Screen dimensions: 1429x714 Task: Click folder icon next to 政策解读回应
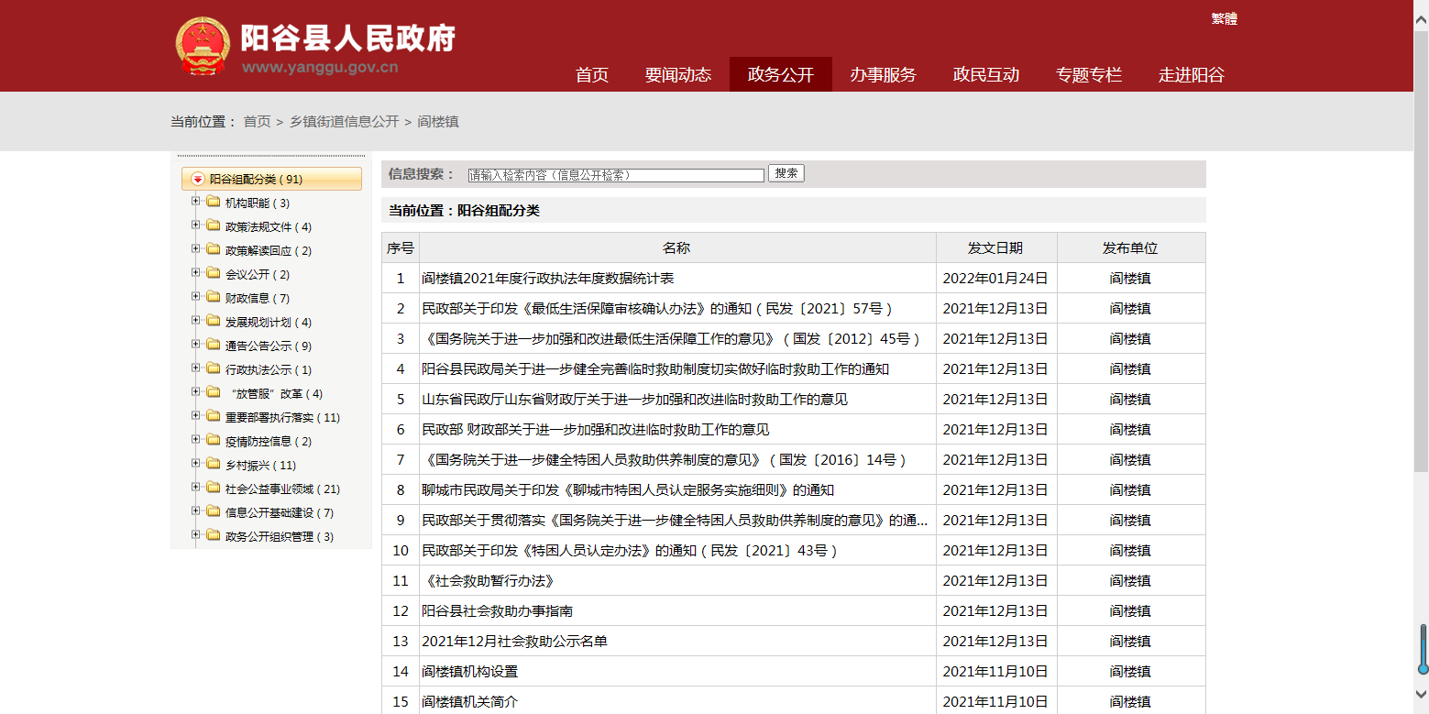click(213, 249)
